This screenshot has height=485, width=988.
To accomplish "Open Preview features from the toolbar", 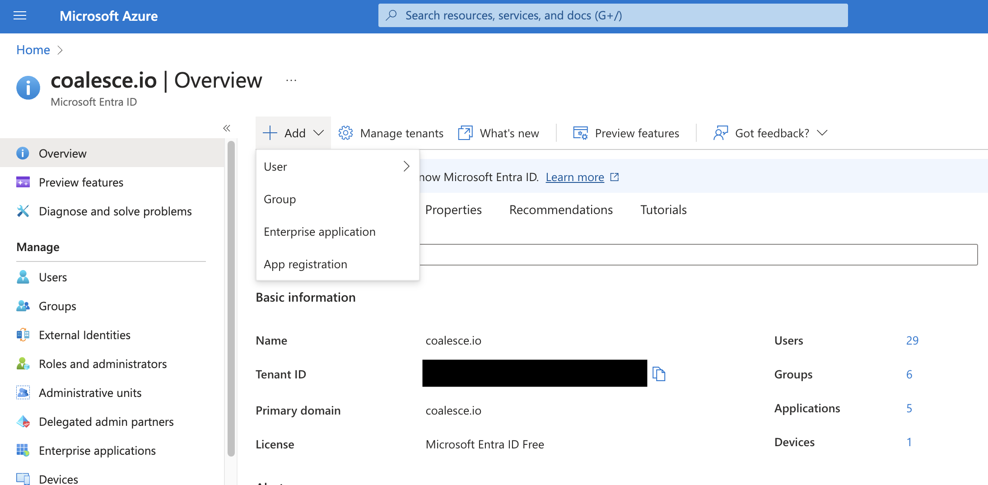I will [626, 133].
